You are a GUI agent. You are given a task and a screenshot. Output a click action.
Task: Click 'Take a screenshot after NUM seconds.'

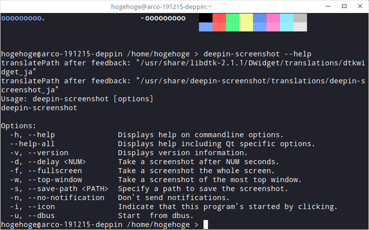point(198,162)
